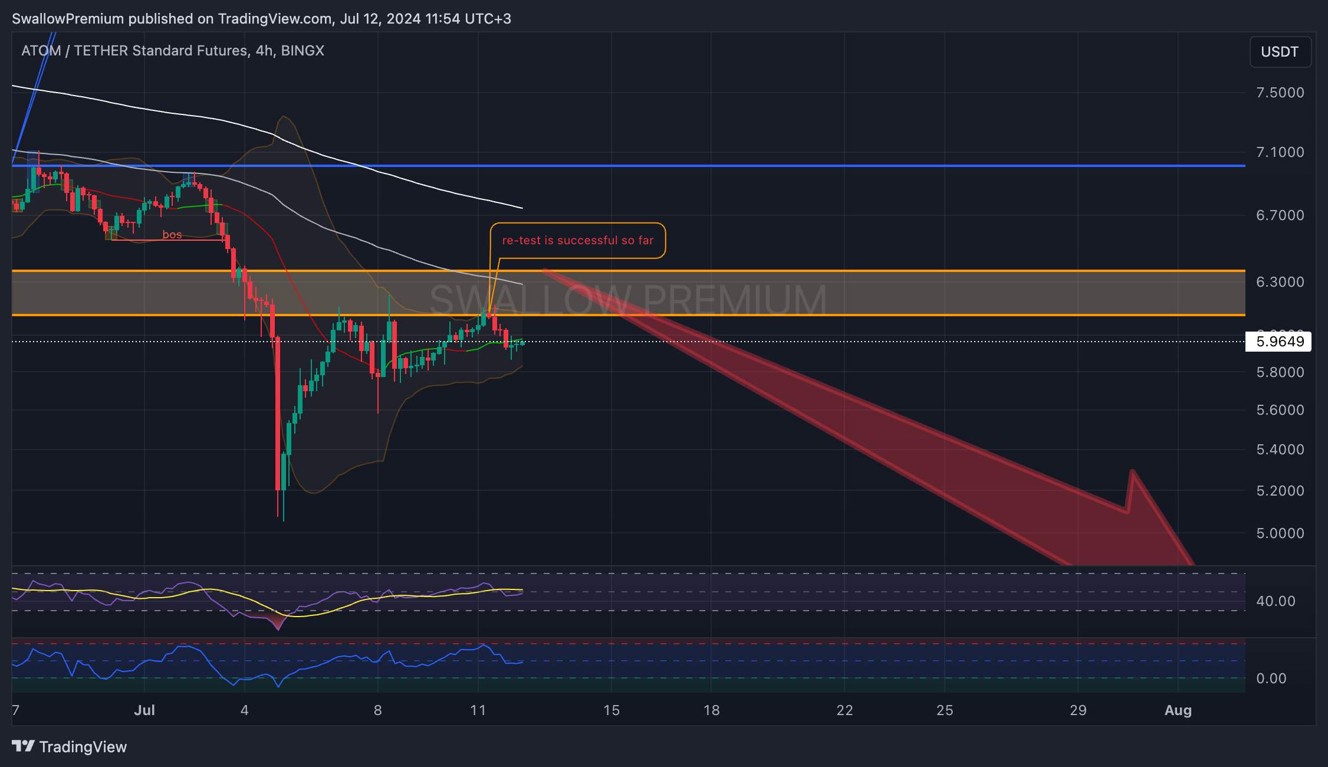Click the 're-test is successful so far' callout
Image resolution: width=1328 pixels, height=767 pixels.
pos(578,240)
